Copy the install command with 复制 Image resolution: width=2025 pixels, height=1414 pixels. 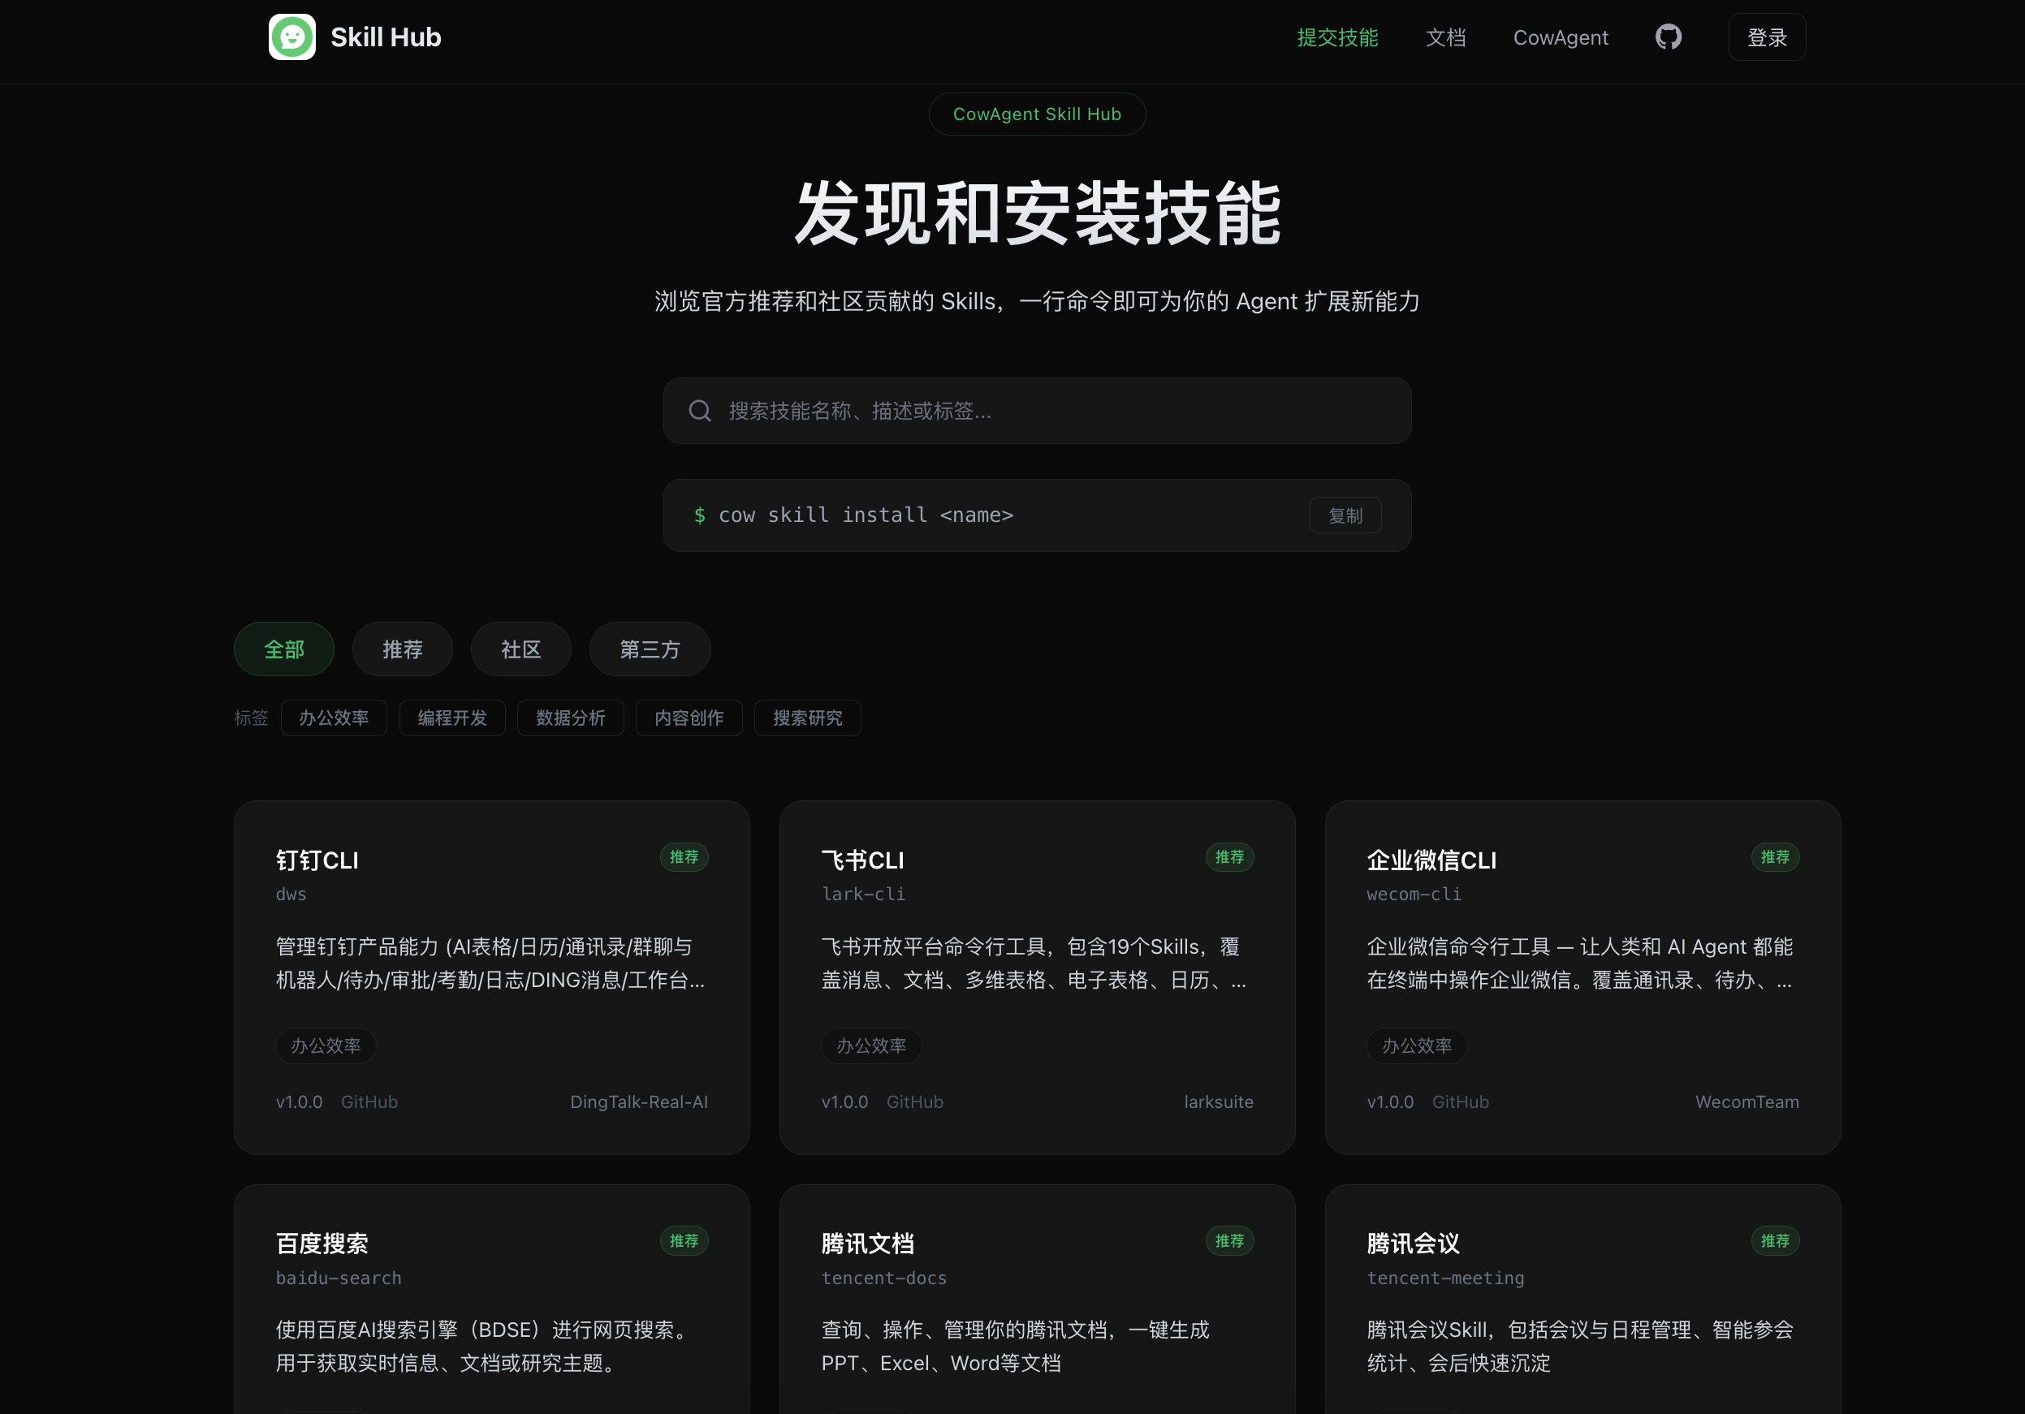1345,515
